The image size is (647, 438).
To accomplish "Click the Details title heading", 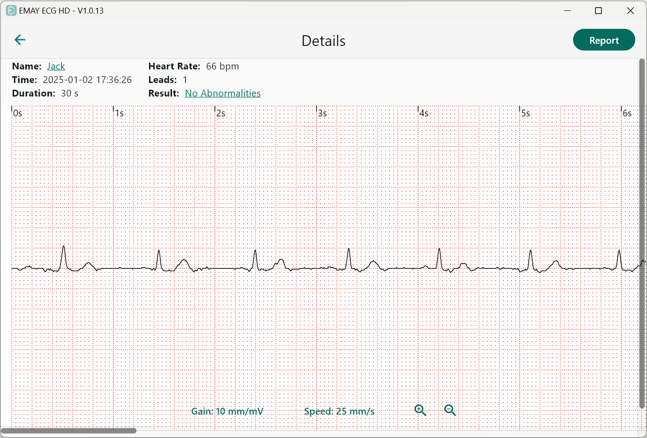I will [x=323, y=41].
